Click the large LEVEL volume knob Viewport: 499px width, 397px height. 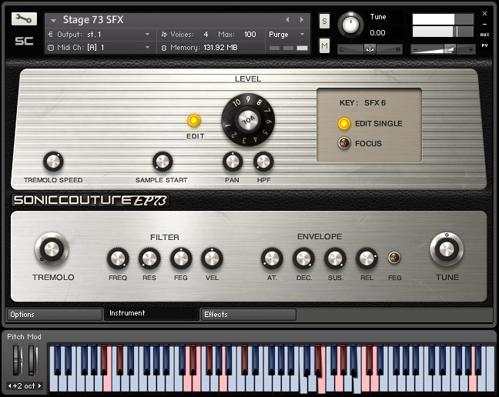click(x=248, y=120)
